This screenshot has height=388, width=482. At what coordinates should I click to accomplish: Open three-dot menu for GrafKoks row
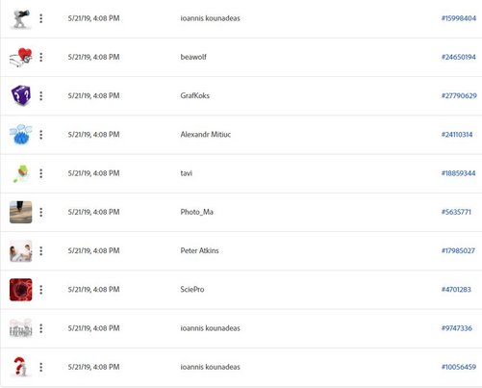(41, 95)
